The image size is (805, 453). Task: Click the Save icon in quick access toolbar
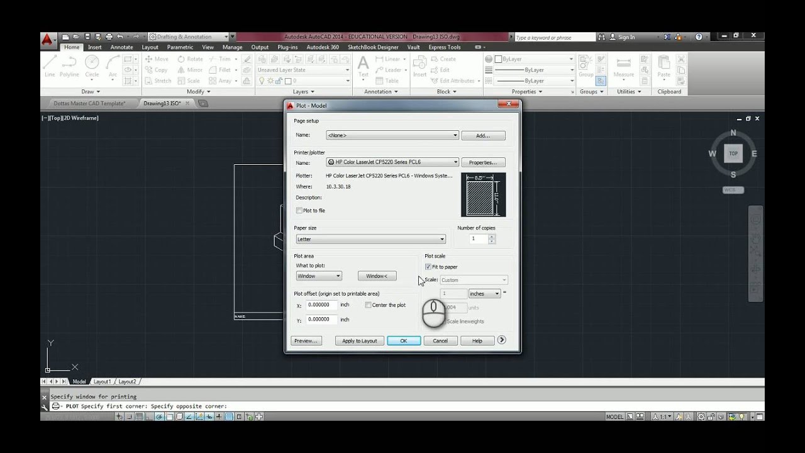(88, 36)
